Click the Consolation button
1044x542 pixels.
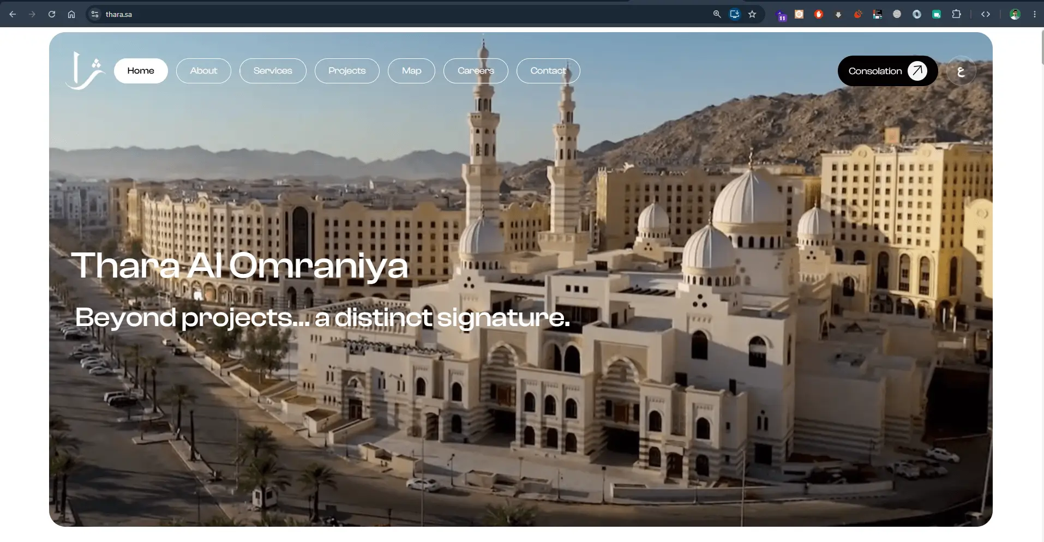tap(887, 71)
